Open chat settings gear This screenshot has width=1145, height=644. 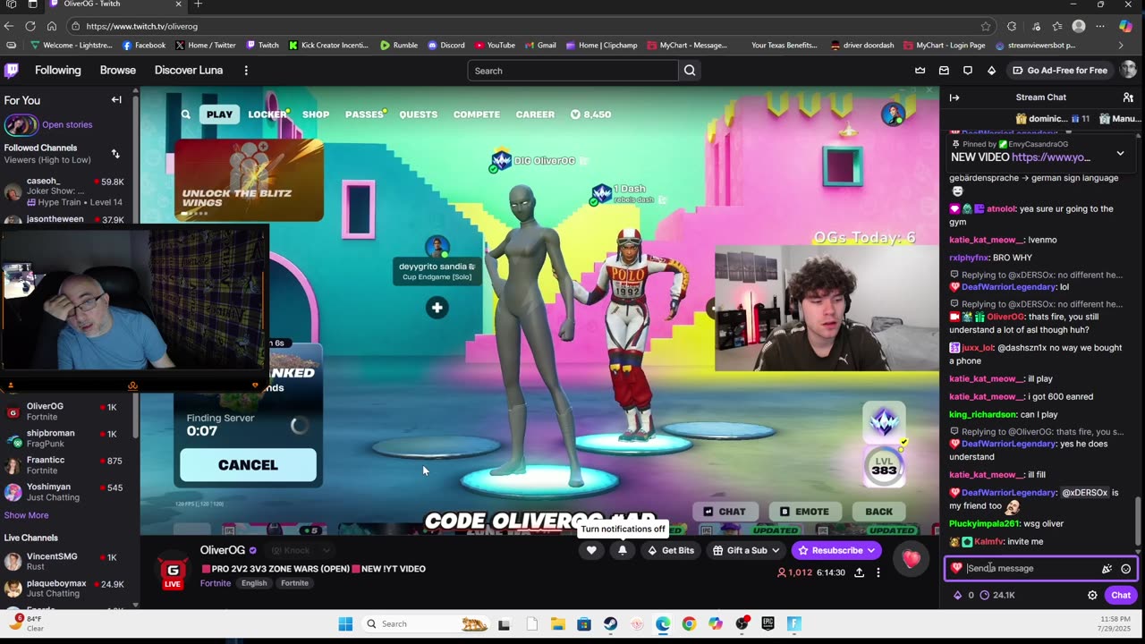pos(1092,595)
